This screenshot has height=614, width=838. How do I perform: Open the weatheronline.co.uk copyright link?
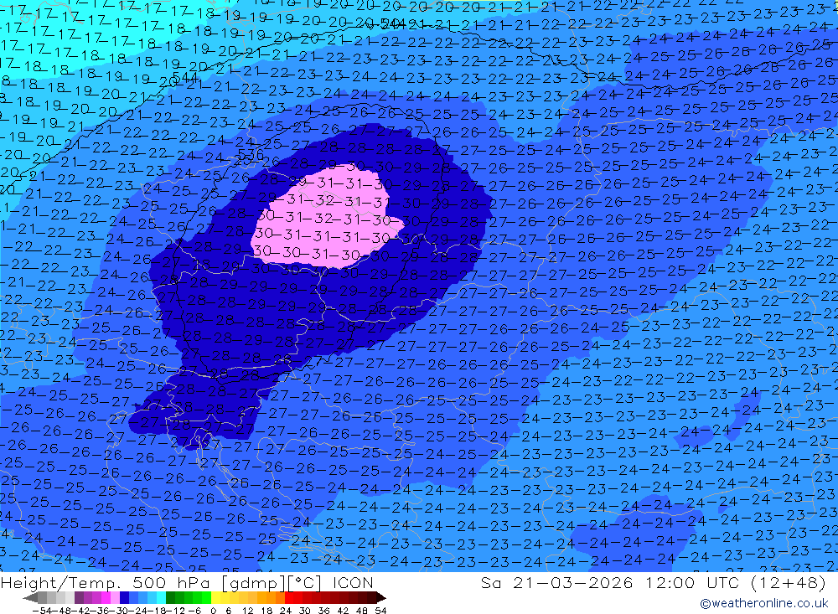point(763,603)
